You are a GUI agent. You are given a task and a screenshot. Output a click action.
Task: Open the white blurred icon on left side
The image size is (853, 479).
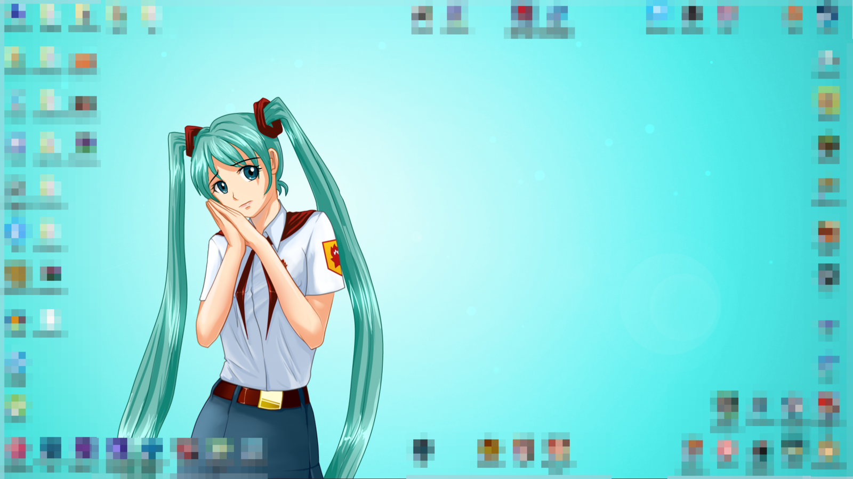pyautogui.click(x=50, y=320)
